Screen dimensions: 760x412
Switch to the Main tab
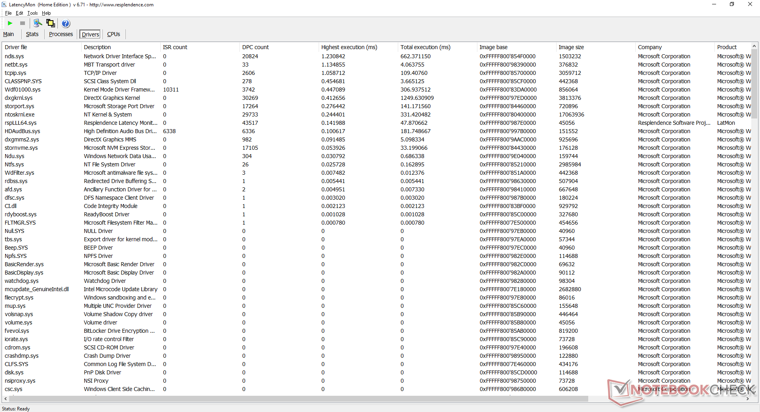[x=8, y=34]
